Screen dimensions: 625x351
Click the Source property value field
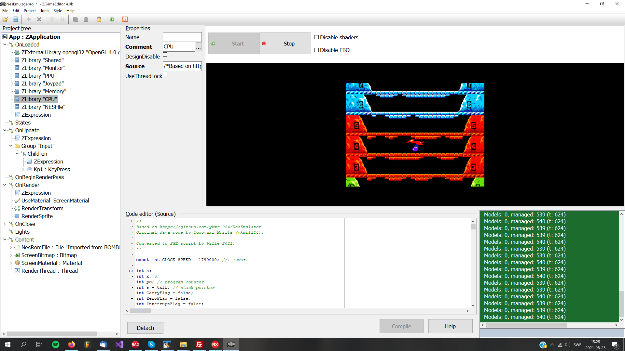182,66
